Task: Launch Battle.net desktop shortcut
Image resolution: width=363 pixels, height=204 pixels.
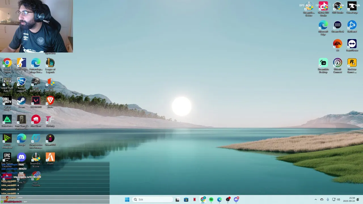Action: tap(352, 27)
